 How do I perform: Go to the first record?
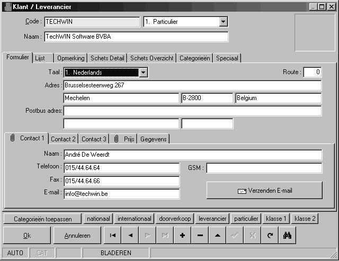point(113,235)
